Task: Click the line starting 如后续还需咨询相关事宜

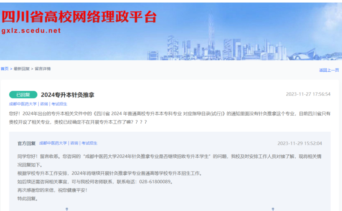Action: point(96,182)
